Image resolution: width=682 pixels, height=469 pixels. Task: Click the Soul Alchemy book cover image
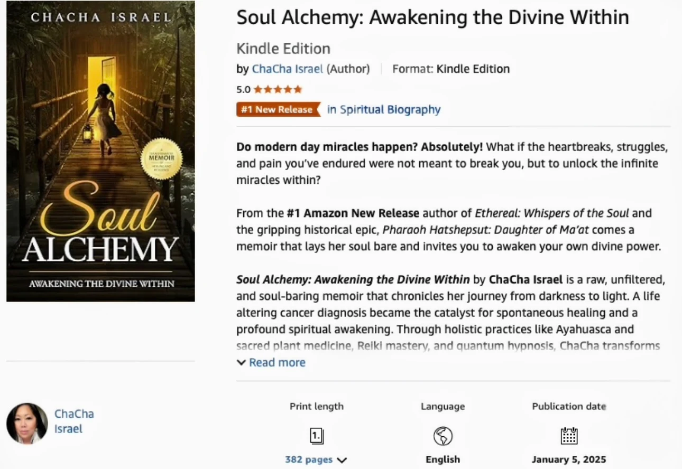[x=100, y=151]
